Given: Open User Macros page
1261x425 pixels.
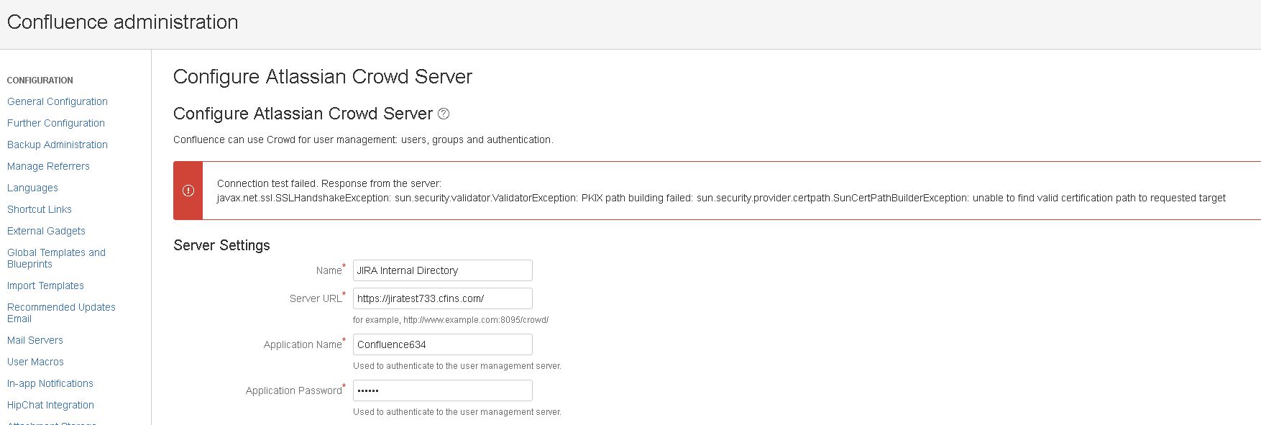Looking at the screenshot, I should pos(35,362).
